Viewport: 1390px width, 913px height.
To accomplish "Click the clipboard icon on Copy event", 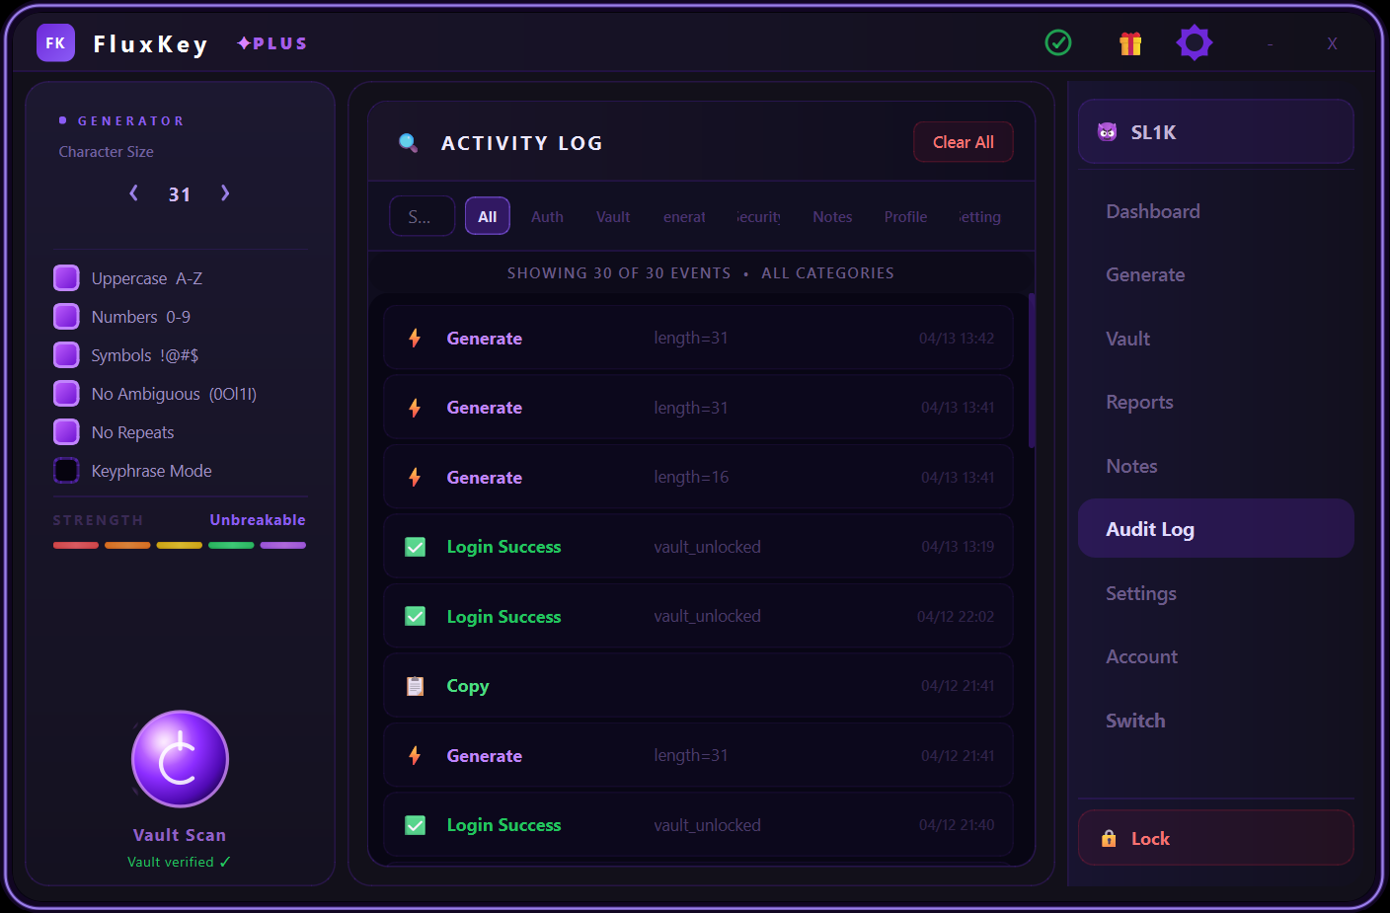I will click(x=416, y=686).
